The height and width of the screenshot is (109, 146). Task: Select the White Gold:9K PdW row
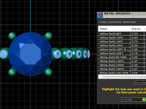(122, 57)
